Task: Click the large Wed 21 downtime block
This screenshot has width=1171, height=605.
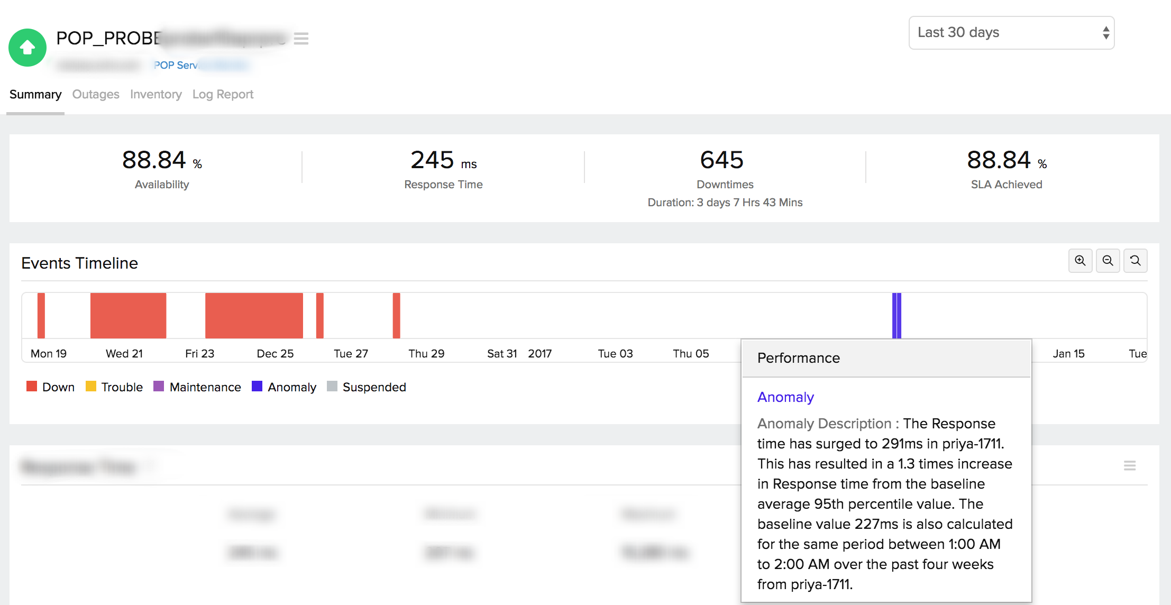Action: (x=128, y=315)
